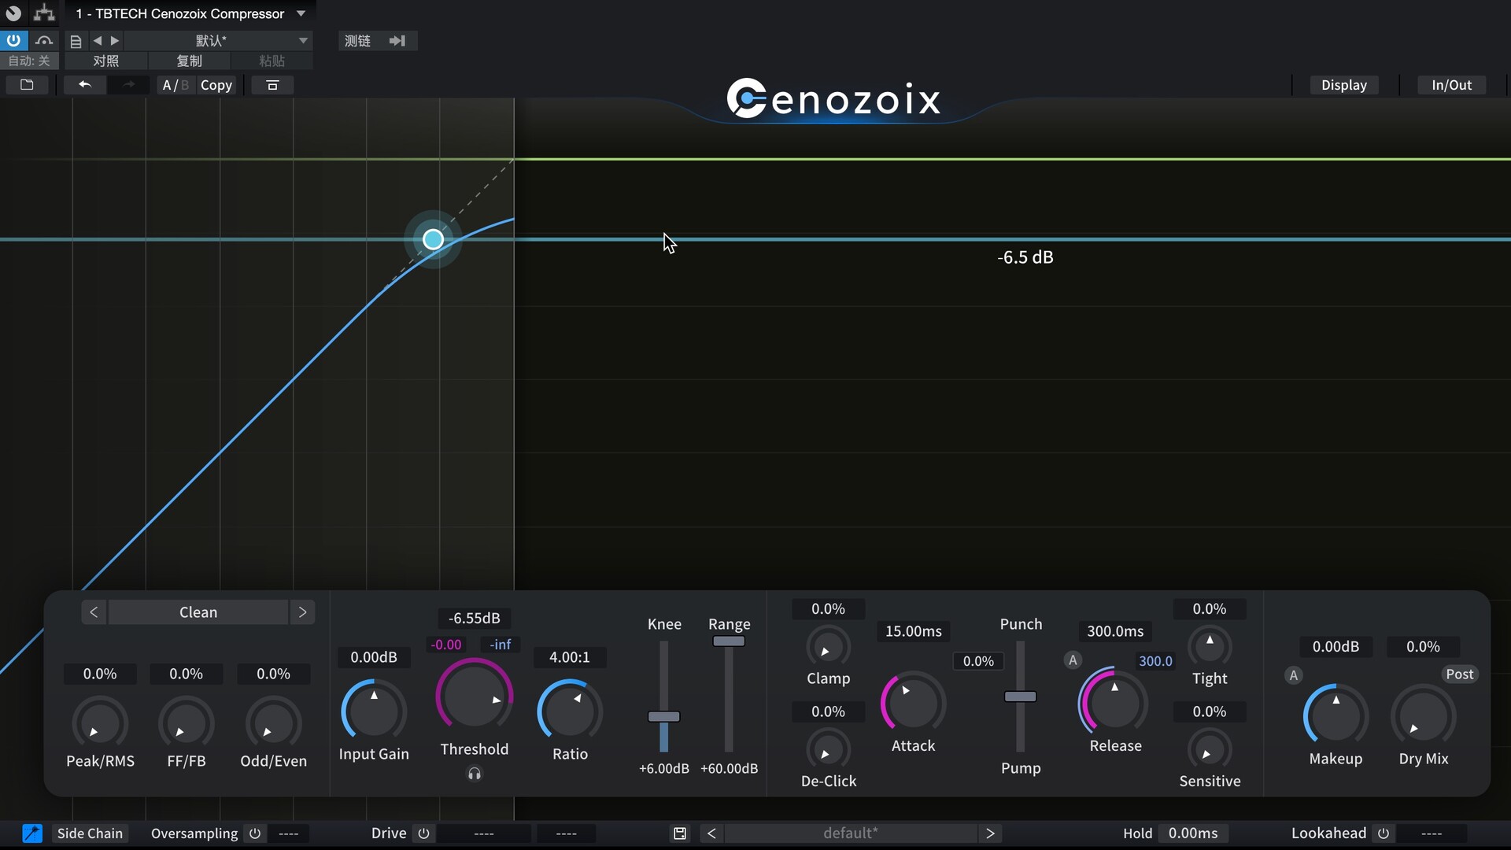The width and height of the screenshot is (1511, 850).
Task: Toggle Lookahead power button
Action: (x=1384, y=833)
